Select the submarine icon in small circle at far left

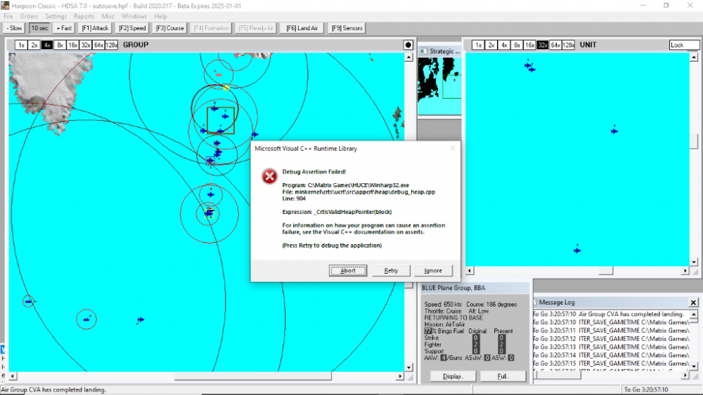[x=29, y=301]
